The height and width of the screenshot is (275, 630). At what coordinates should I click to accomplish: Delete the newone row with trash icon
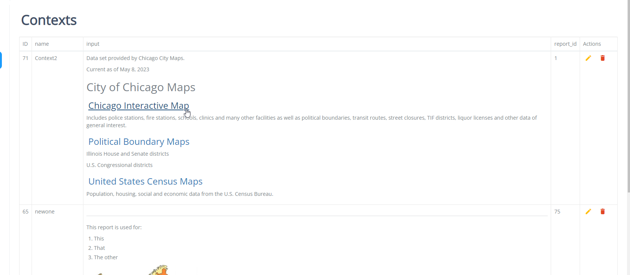click(x=603, y=212)
